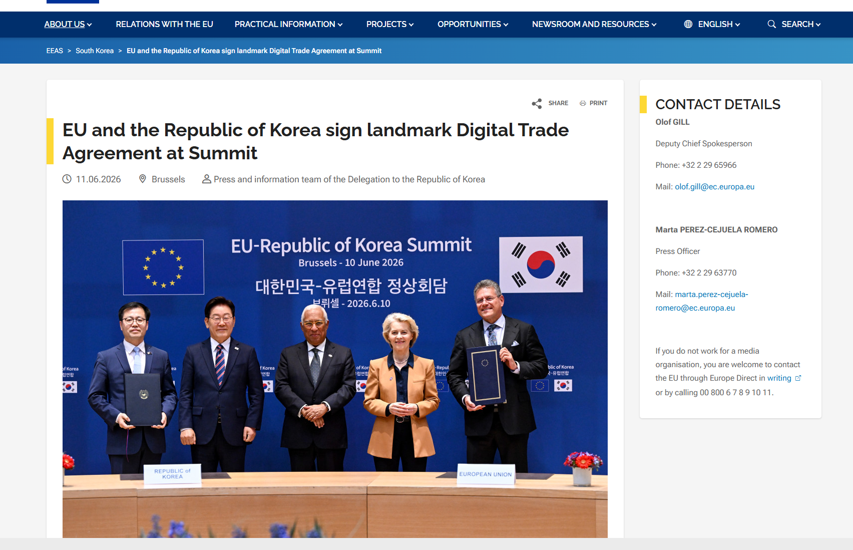Expand the PRACTICAL INFORMATION chevron
The width and height of the screenshot is (853, 550).
(340, 25)
